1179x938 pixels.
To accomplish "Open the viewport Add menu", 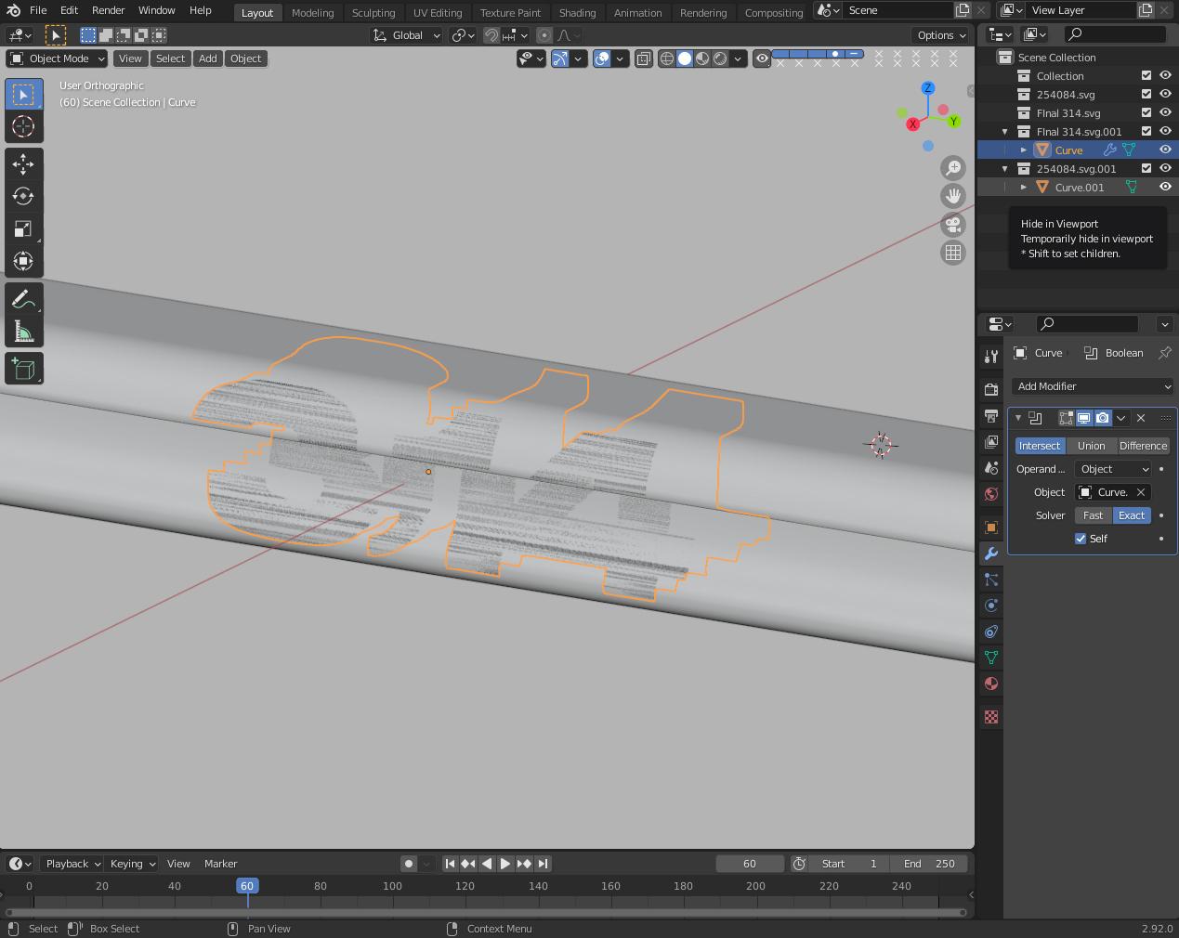I will pos(208,59).
